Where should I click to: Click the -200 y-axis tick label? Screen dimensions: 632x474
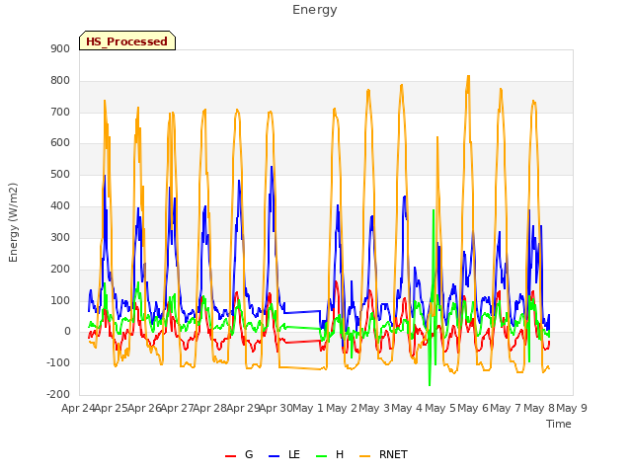tap(58, 395)
